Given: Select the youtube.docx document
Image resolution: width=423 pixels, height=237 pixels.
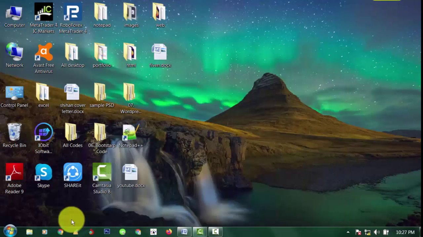Looking at the screenshot, I should [131, 176].
